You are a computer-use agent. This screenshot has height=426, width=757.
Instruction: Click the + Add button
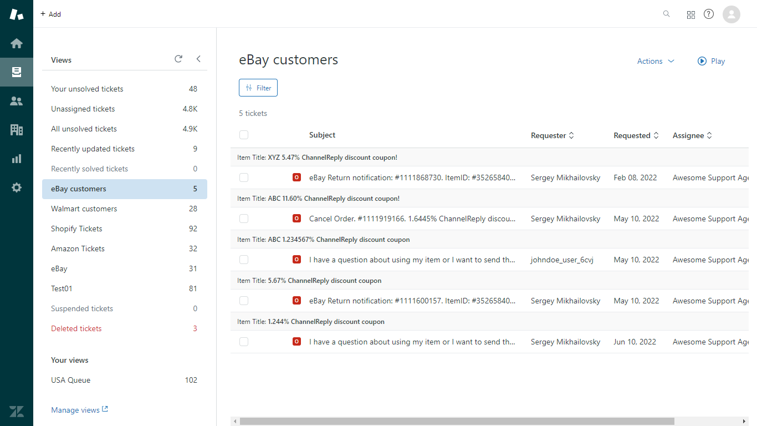click(x=50, y=14)
